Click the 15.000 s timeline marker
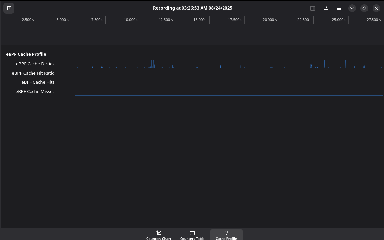The width and height of the screenshot is (384, 240). click(200, 20)
